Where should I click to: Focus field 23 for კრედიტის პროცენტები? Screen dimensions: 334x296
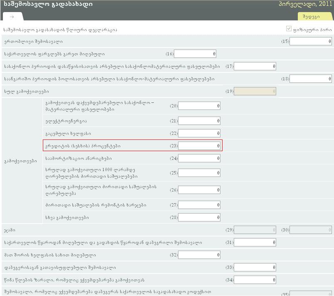click(x=199, y=146)
